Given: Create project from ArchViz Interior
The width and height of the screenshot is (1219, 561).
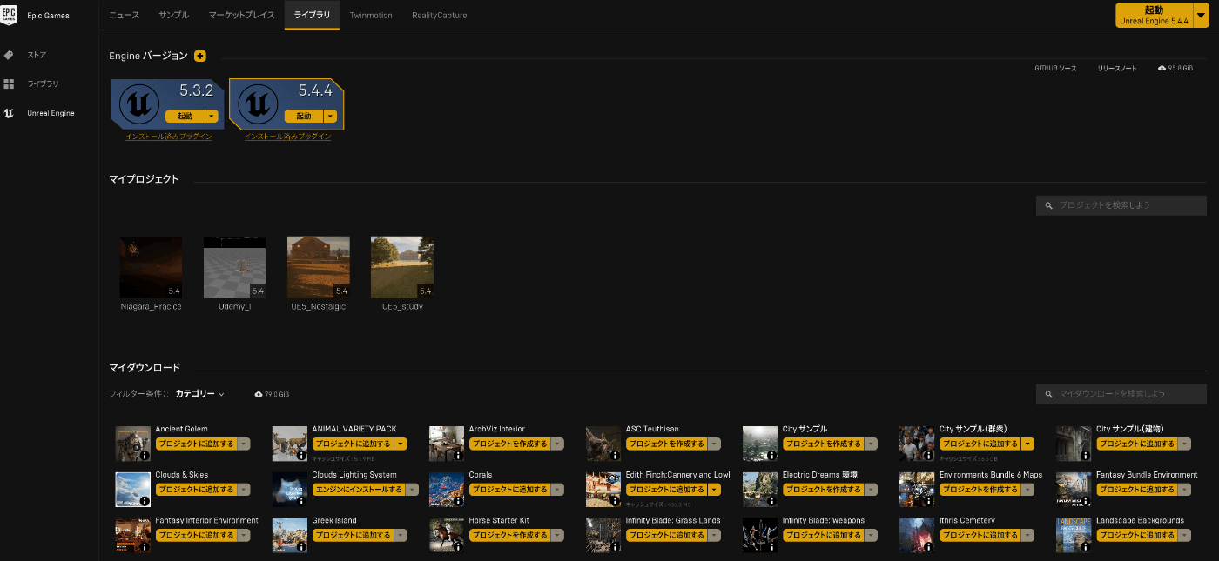Looking at the screenshot, I should (509, 444).
